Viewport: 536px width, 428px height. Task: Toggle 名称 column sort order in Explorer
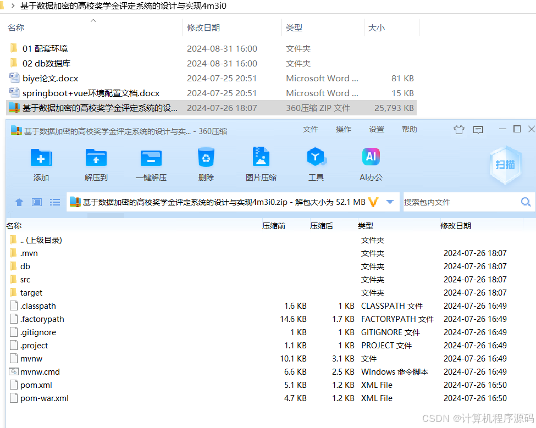16,27
